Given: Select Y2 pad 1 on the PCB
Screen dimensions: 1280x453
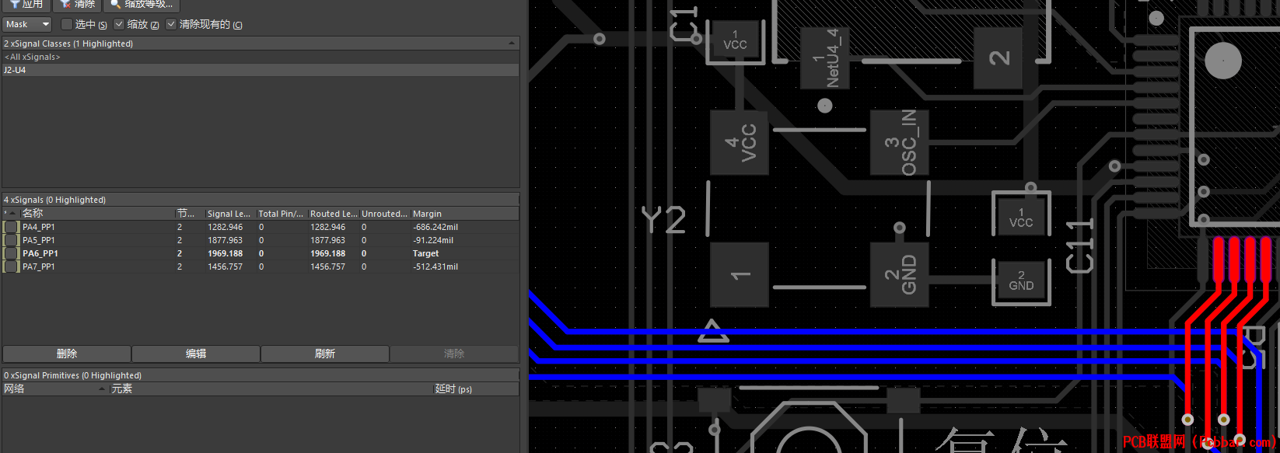Looking at the screenshot, I should [739, 275].
